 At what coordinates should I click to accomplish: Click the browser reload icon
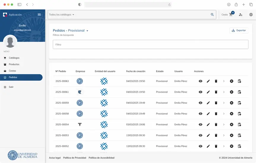click(x=169, y=5)
